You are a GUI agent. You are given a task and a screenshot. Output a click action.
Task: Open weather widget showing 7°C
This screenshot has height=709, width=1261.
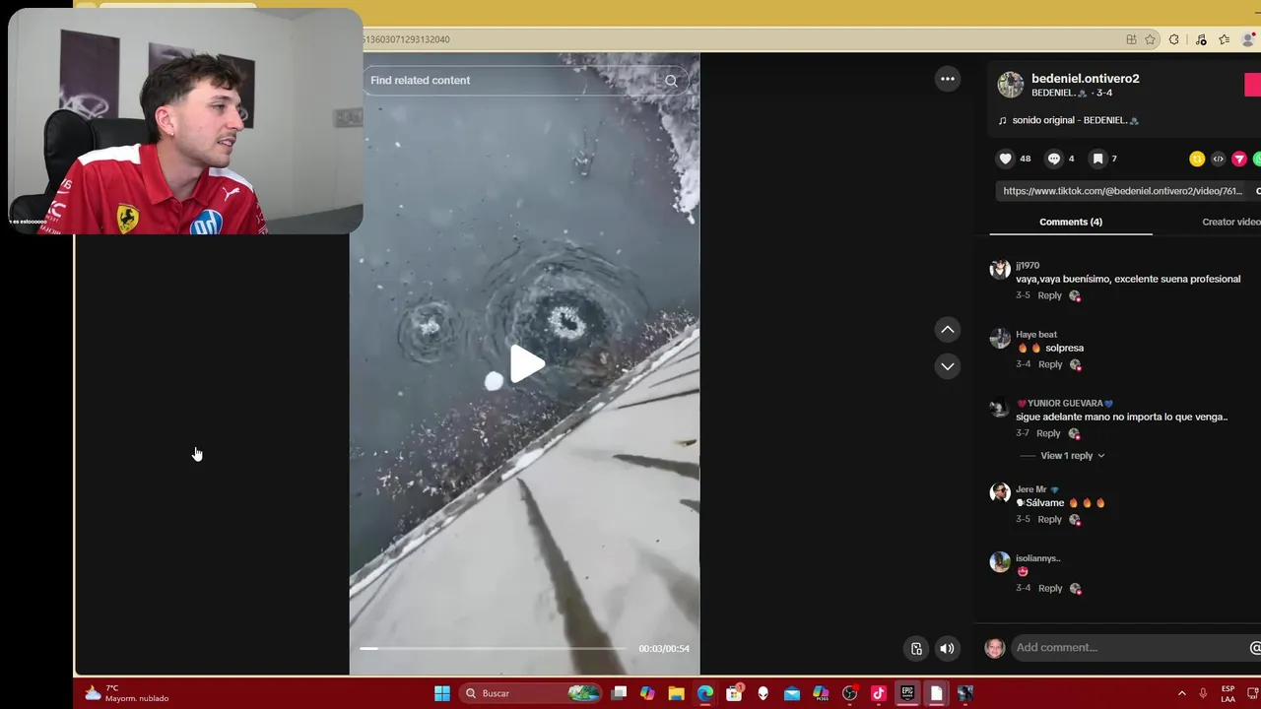coord(126,693)
